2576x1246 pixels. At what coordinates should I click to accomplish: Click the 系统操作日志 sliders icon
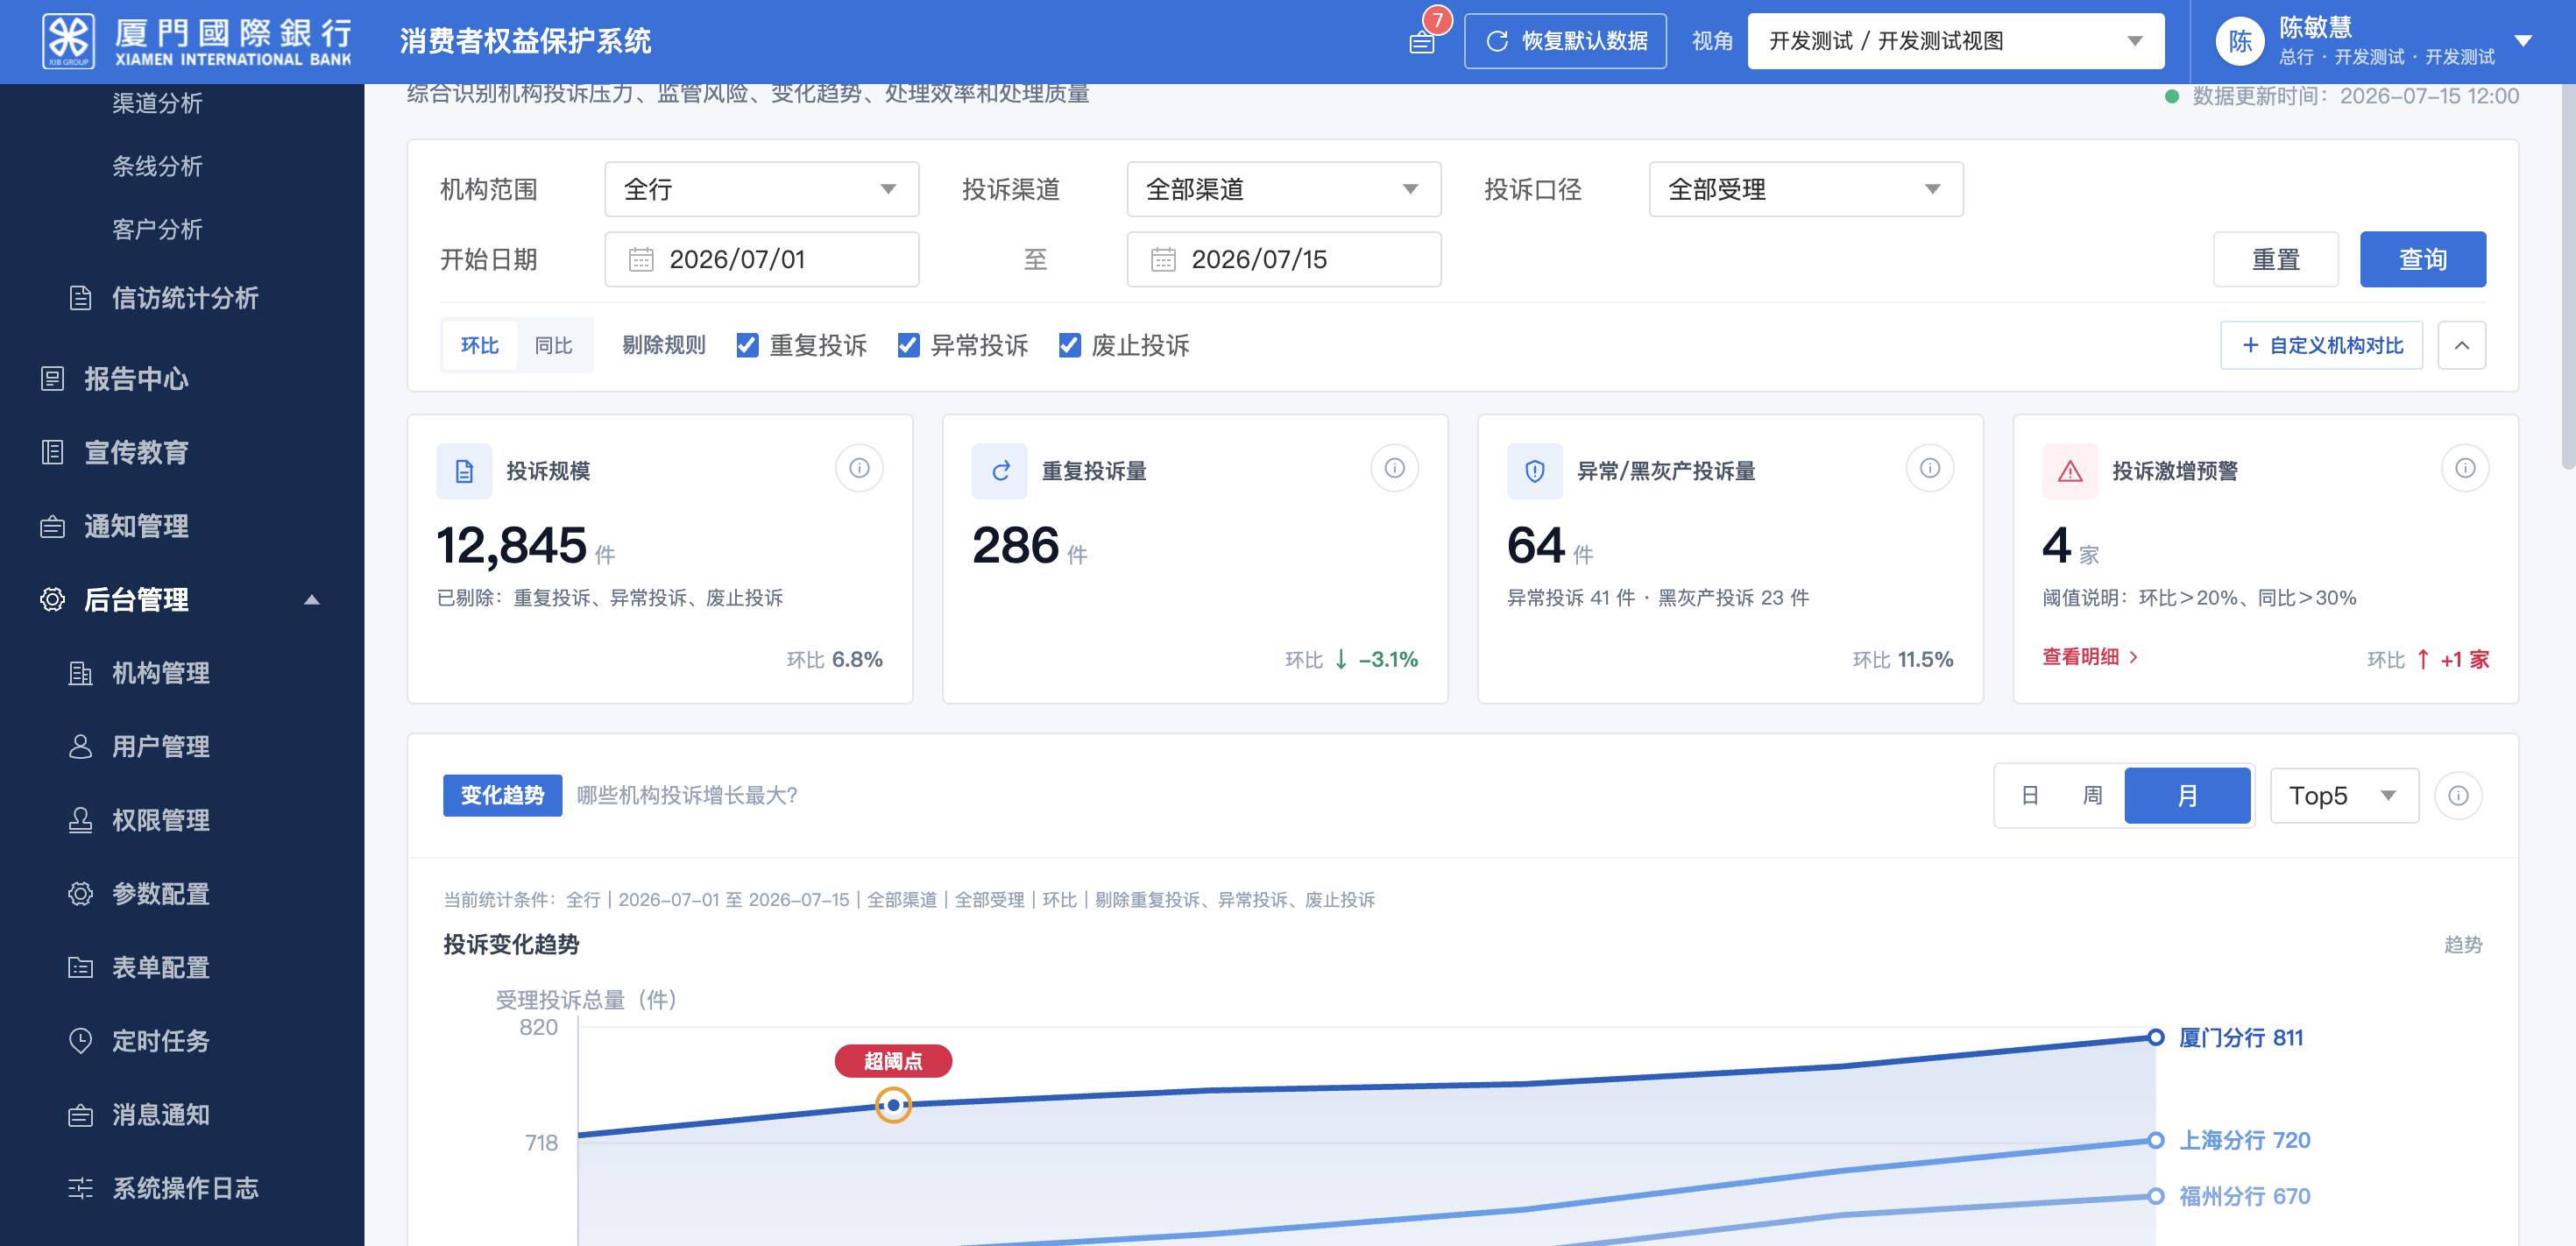(80, 1188)
